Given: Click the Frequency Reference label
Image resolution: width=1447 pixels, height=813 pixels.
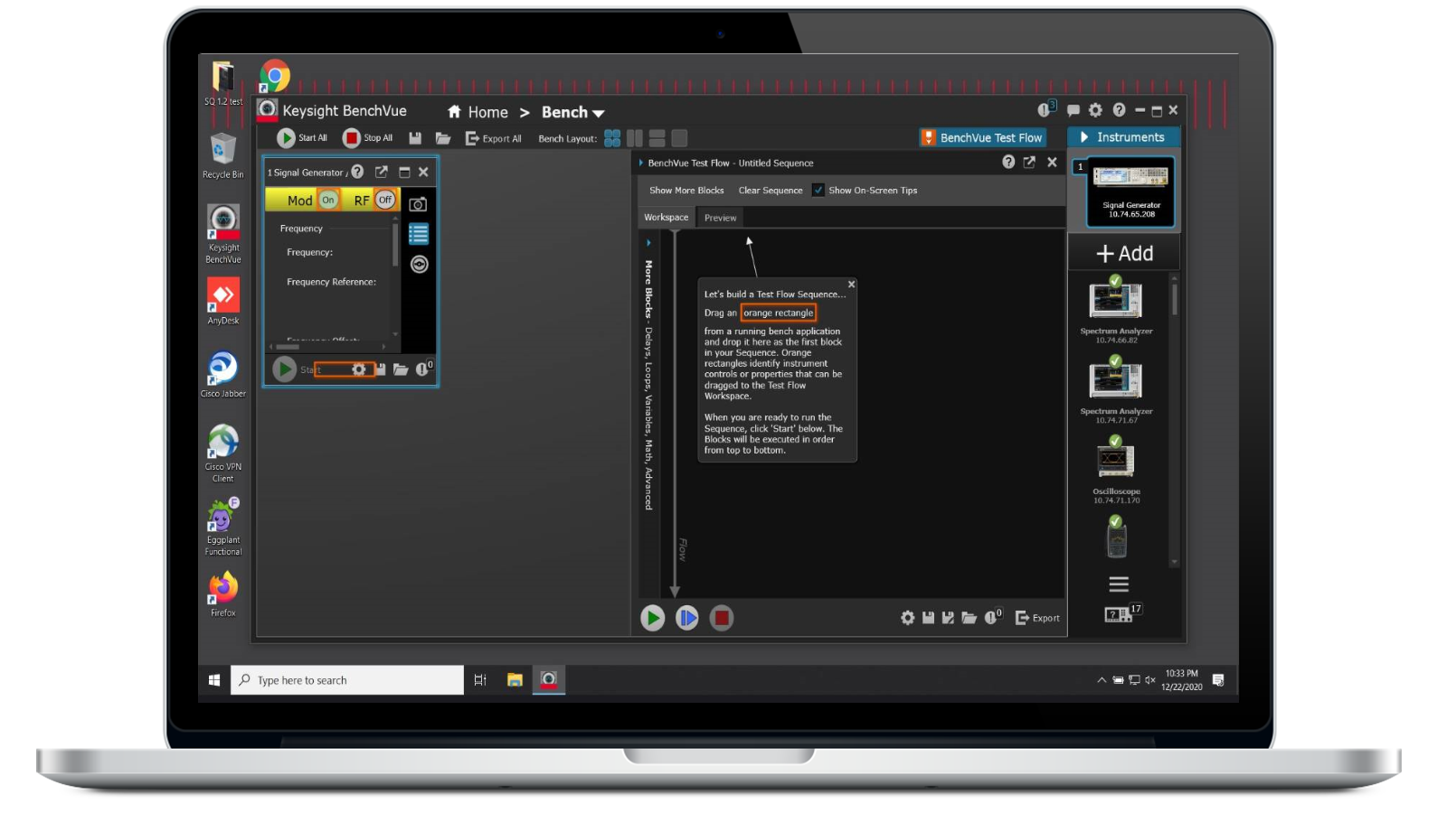Looking at the screenshot, I should [332, 282].
